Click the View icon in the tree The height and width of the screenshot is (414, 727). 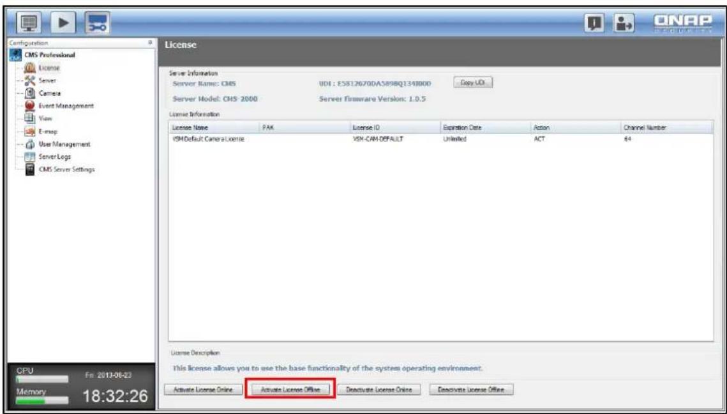[30, 118]
